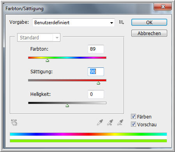The width and height of the screenshot is (175, 152).
Task: Click the Helligkeit: label
Action: 41,94
